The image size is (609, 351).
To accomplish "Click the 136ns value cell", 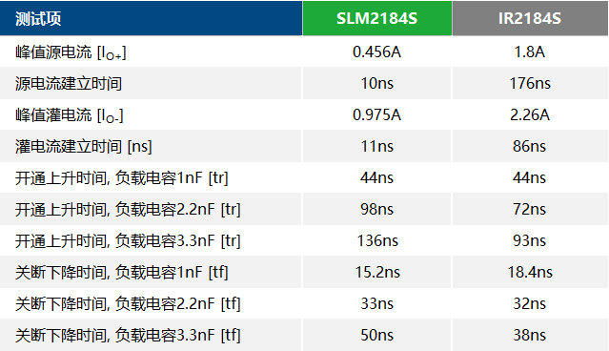I will click(x=377, y=240).
